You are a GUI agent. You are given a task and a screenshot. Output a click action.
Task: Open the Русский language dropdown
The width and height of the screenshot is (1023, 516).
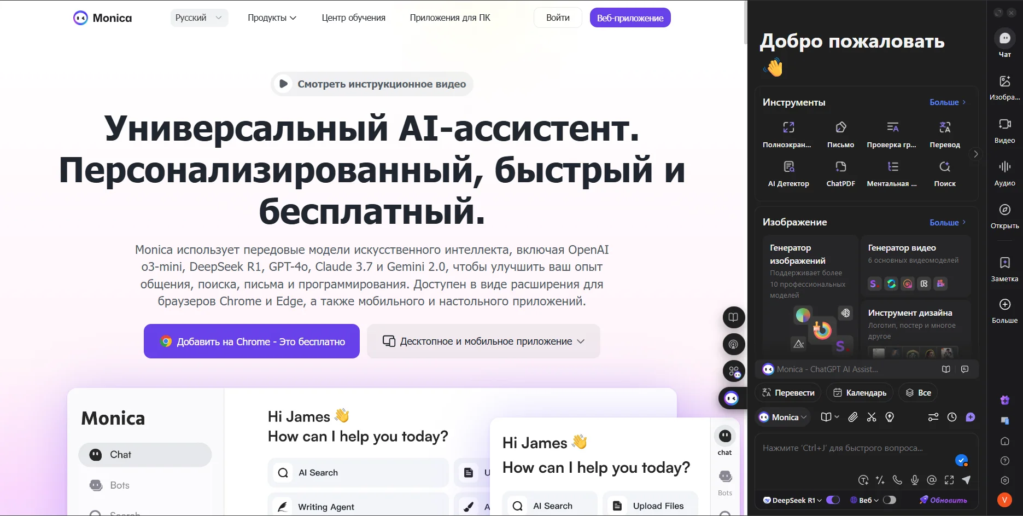[x=199, y=18]
